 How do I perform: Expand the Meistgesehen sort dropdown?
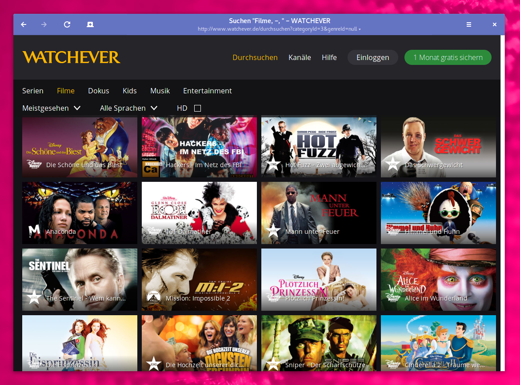[x=52, y=108]
